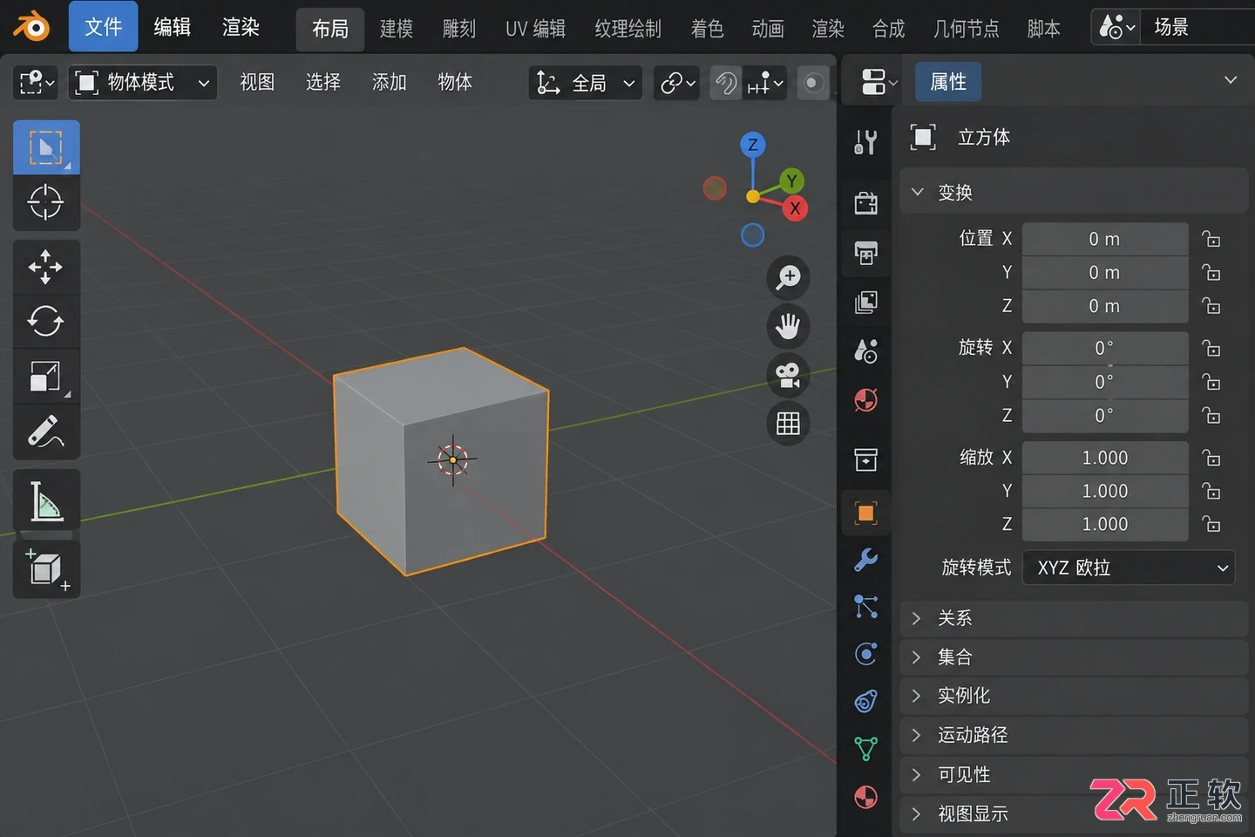Open the Render properties tab icon
This screenshot has height=837, width=1255.
pos(865,203)
